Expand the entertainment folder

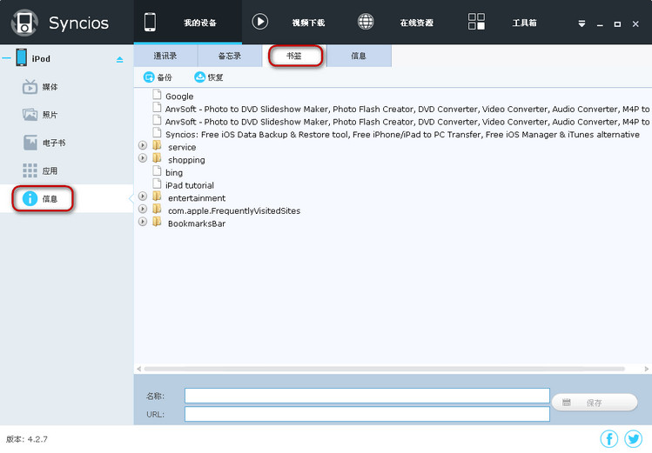tap(143, 197)
